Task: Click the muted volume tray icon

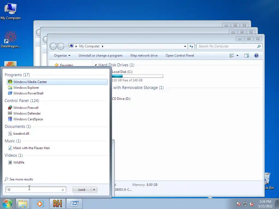Action: 251,204
